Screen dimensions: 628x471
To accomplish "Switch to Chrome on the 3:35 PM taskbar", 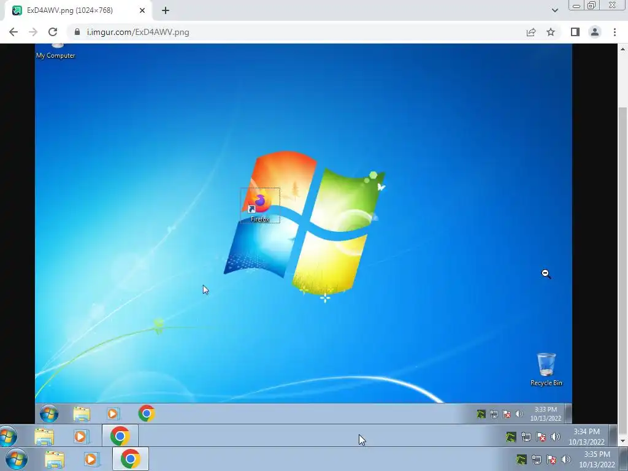I will coord(131,459).
